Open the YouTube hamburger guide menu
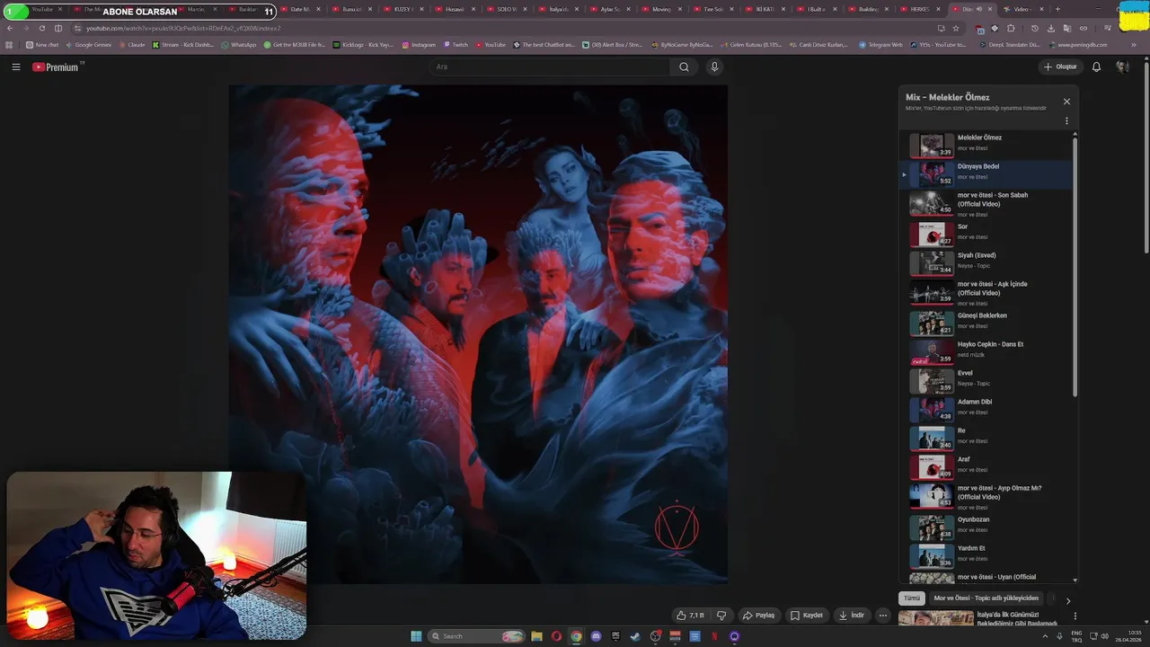Viewport: 1150px width, 647px height. (16, 66)
